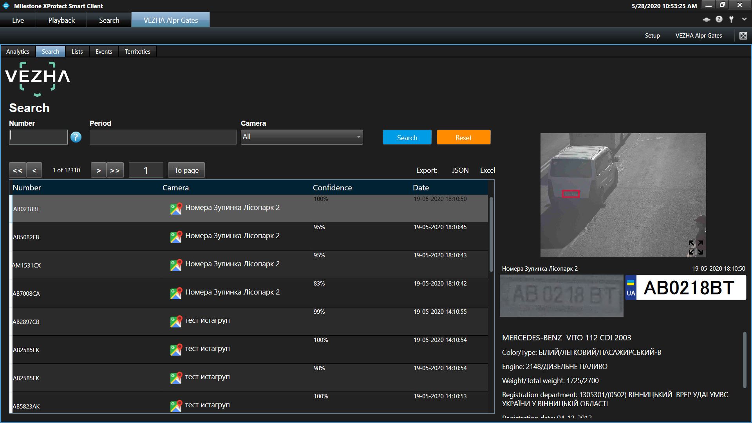Select the plugin Search sub-tab

[x=51, y=51]
